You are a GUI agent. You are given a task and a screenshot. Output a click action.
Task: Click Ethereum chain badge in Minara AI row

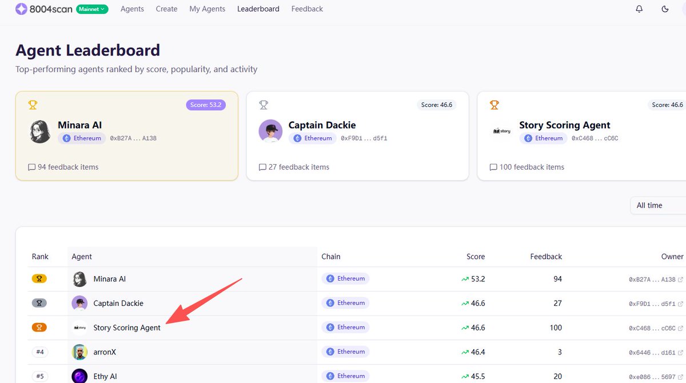[345, 279]
